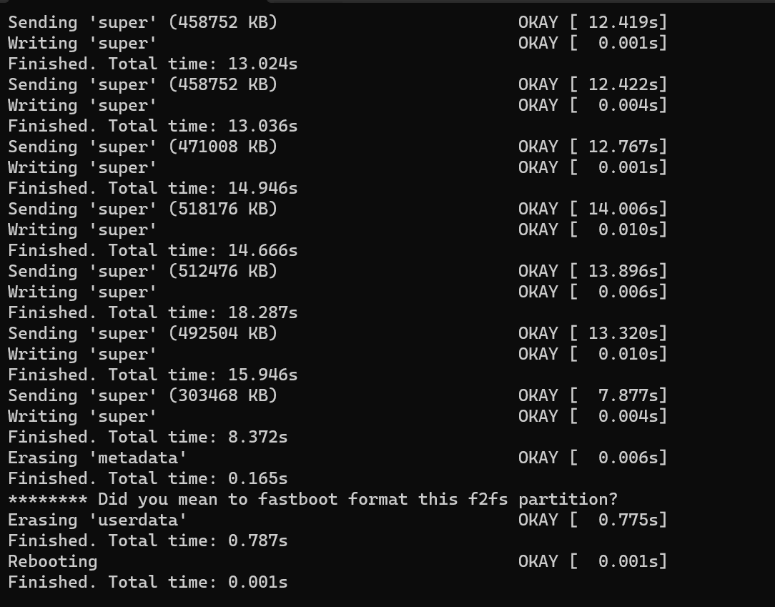Click "Finished. Total time: 13.036s" line
Screen dimensions: 775x607
pos(153,126)
